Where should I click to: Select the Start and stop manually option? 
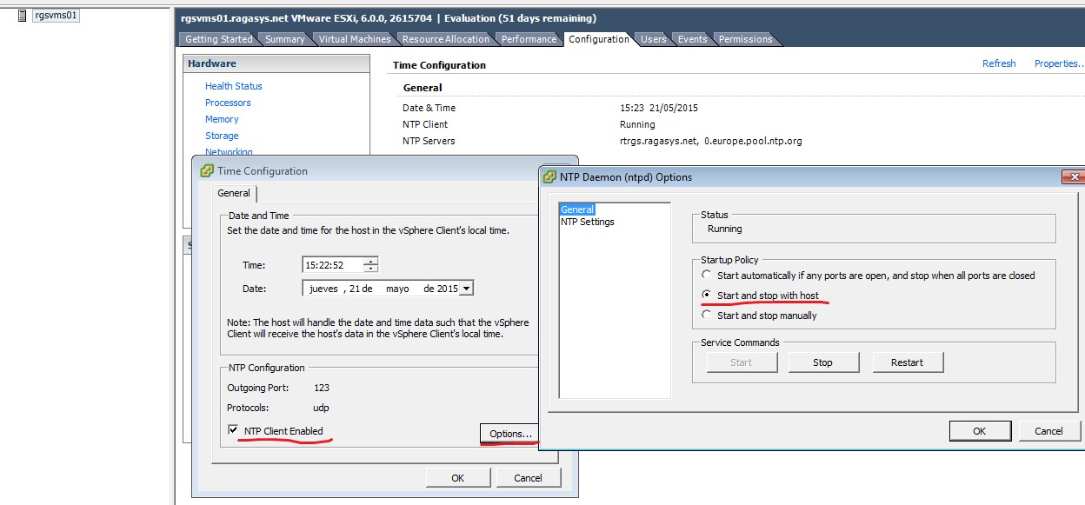[x=707, y=314]
